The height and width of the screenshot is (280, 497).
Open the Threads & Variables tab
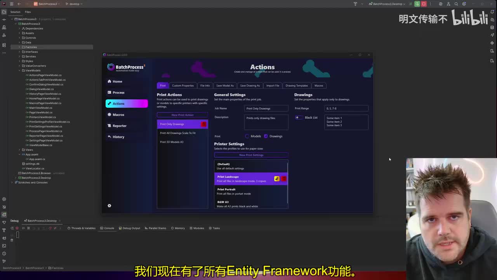coord(82,228)
